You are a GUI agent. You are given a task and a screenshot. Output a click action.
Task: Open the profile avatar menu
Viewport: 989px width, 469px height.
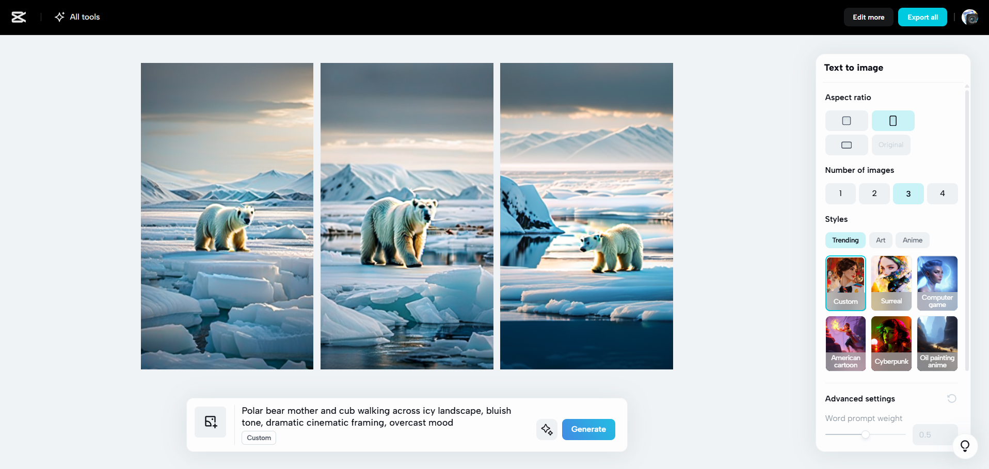coord(970,17)
